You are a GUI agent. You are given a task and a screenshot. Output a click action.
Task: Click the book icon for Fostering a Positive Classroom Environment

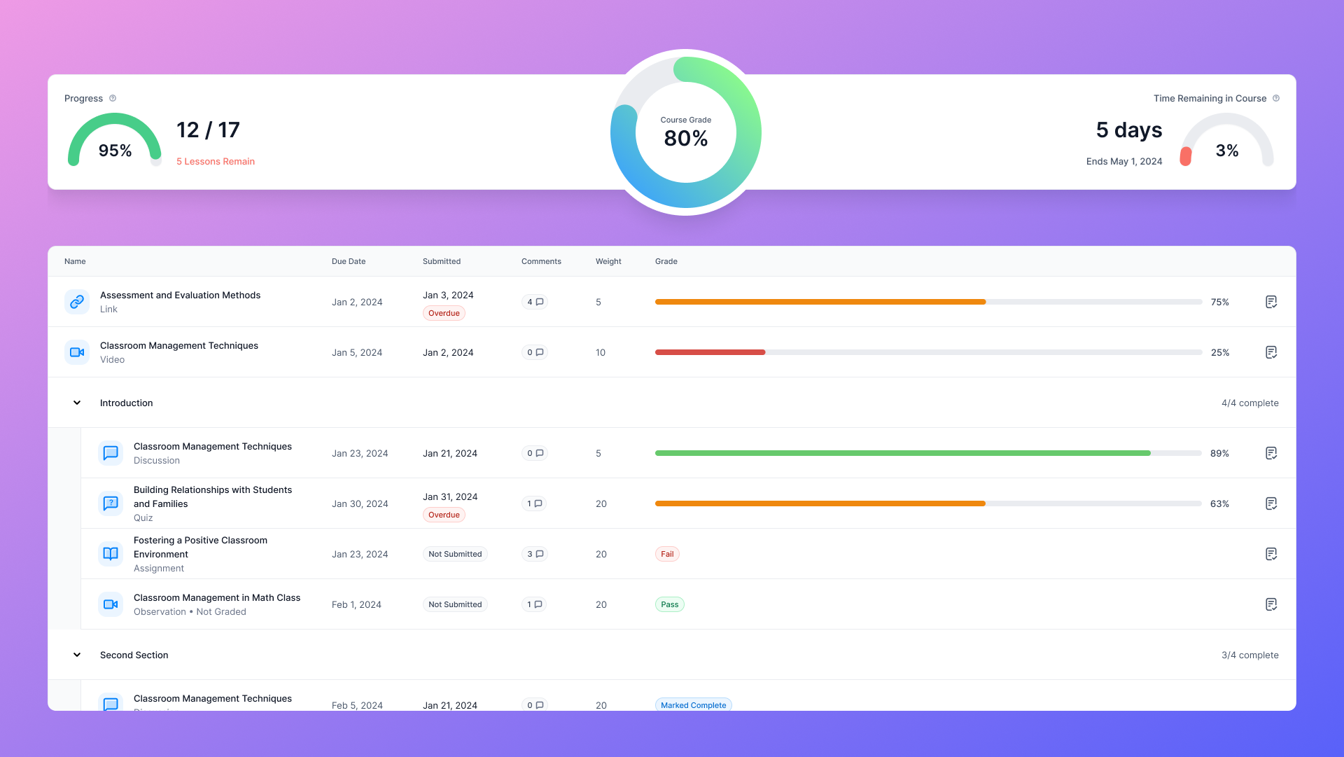[111, 554]
